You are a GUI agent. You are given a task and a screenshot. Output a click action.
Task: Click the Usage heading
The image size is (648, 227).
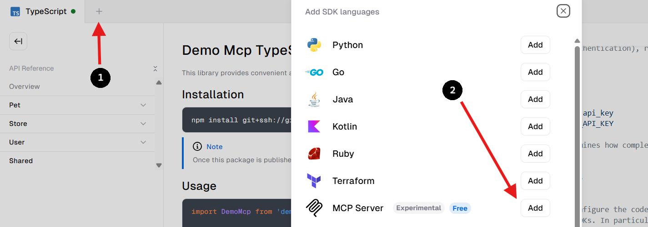[x=199, y=186]
